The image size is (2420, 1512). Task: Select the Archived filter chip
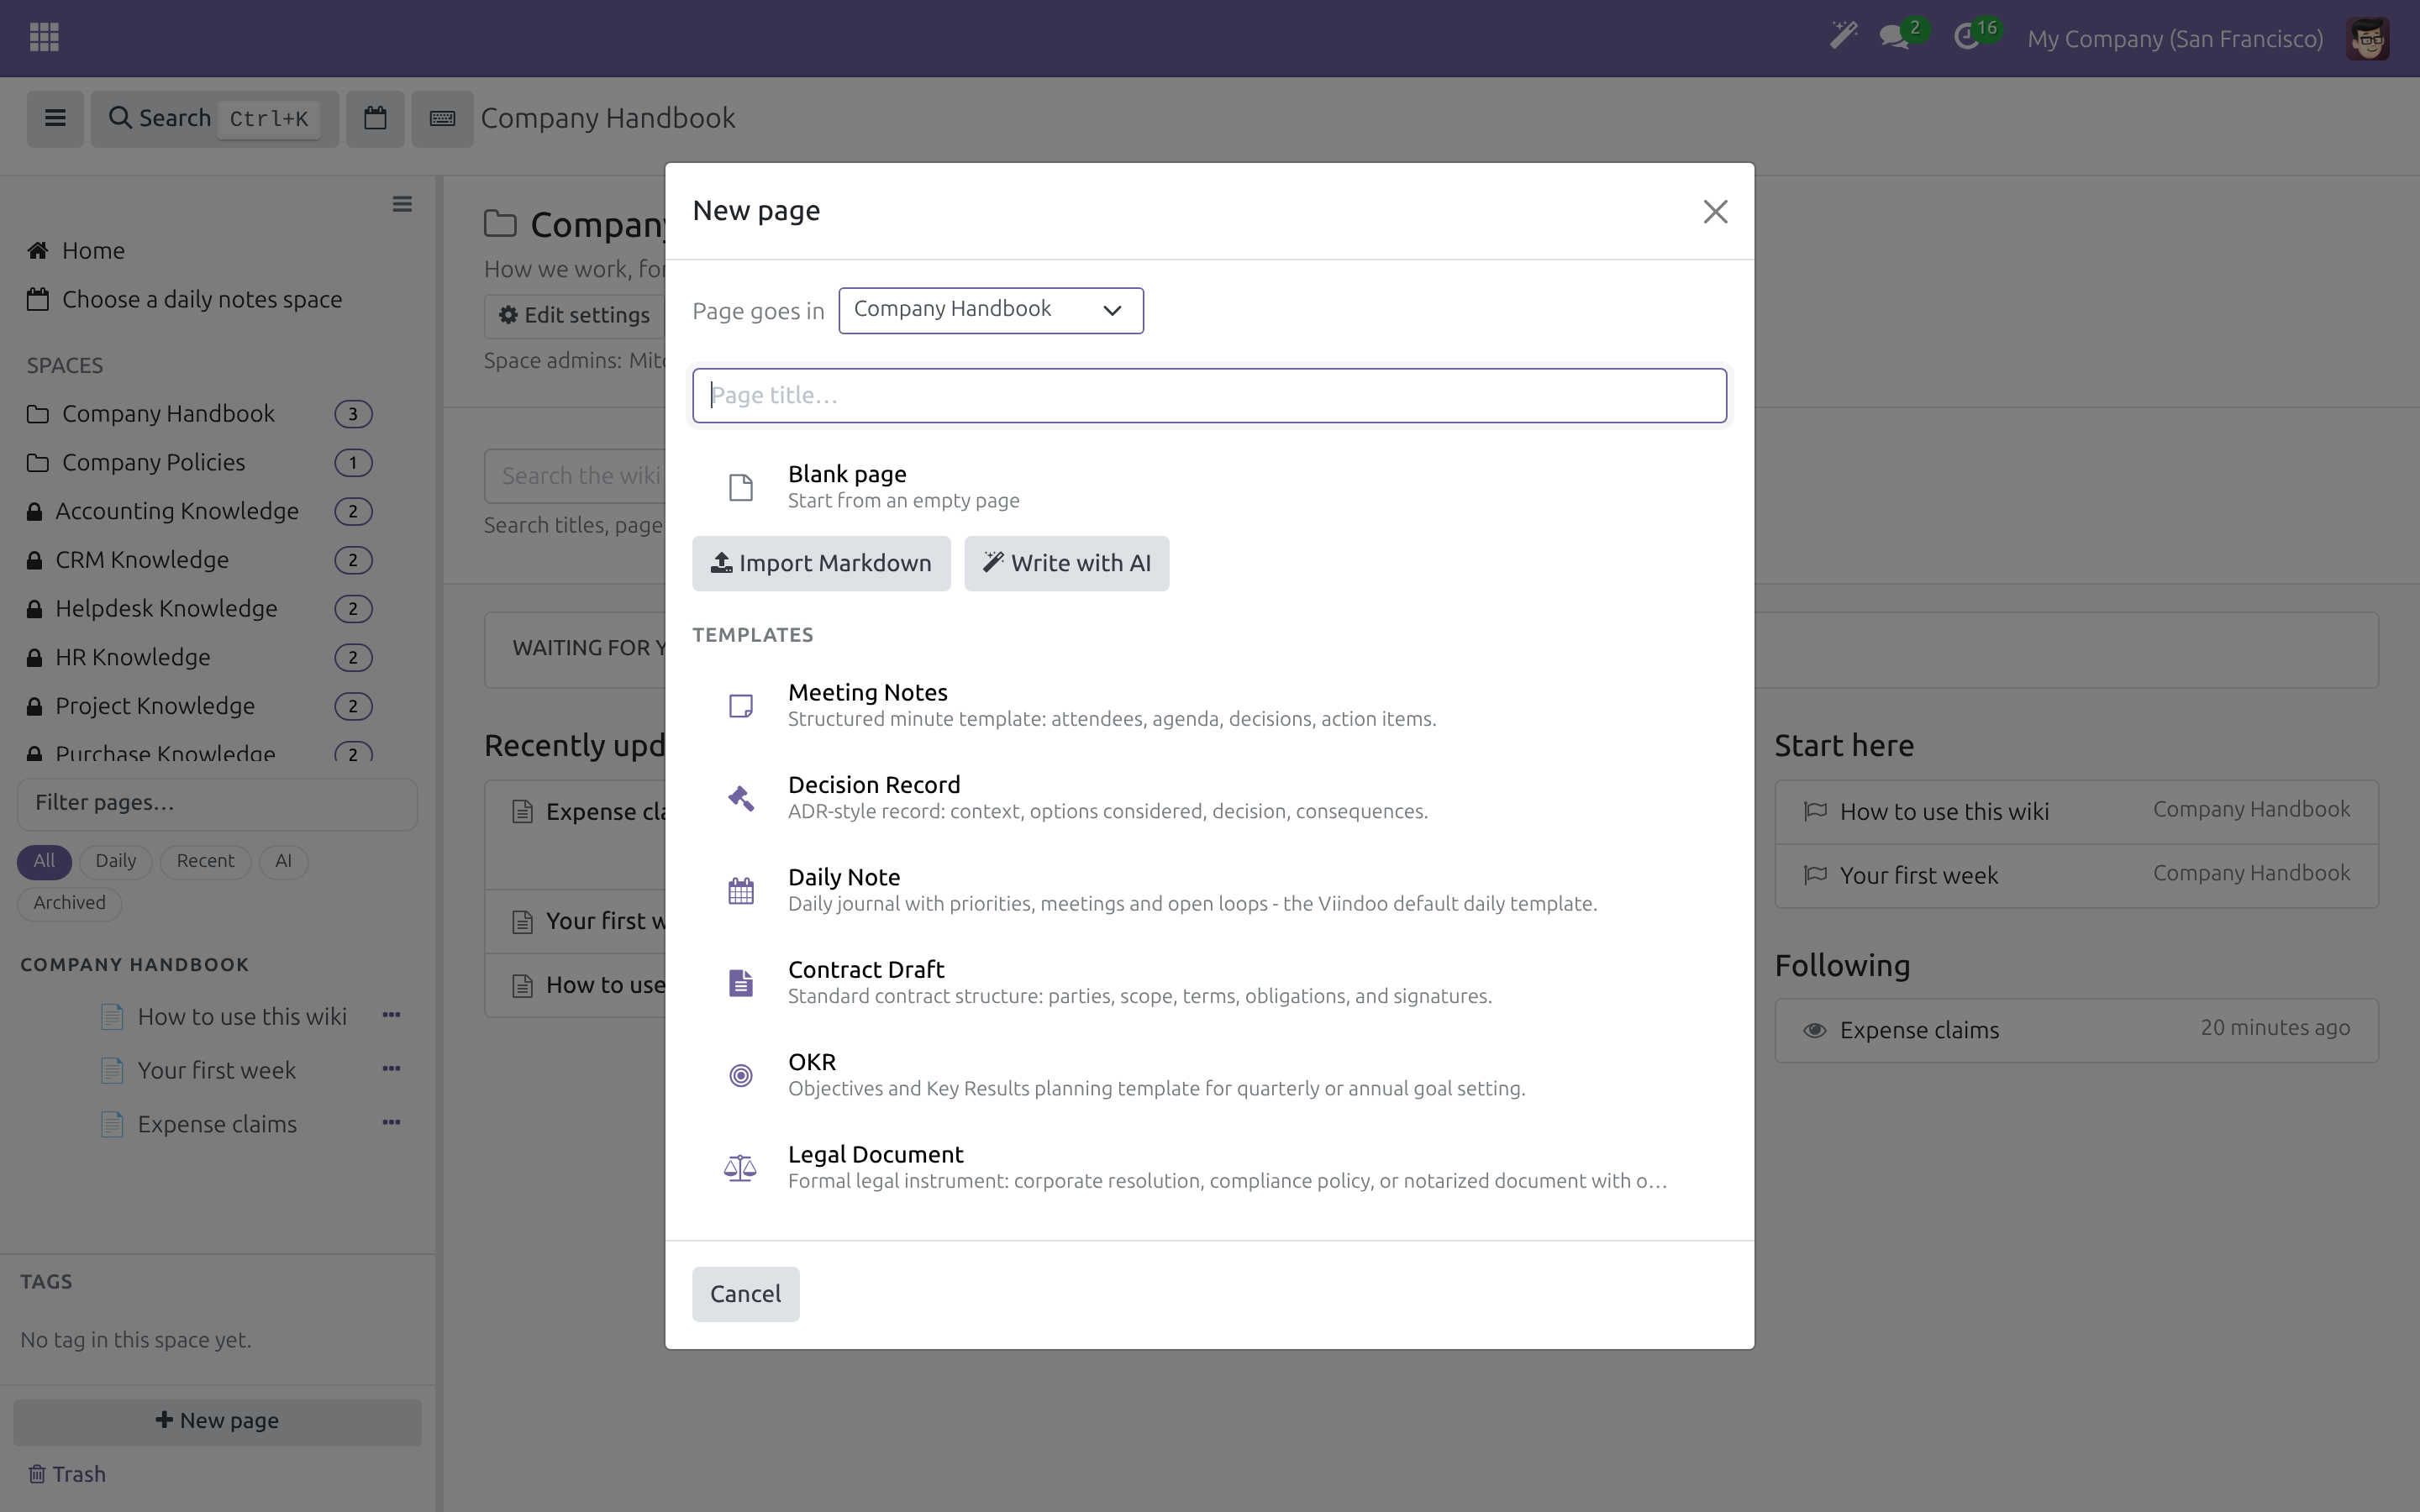click(x=69, y=903)
